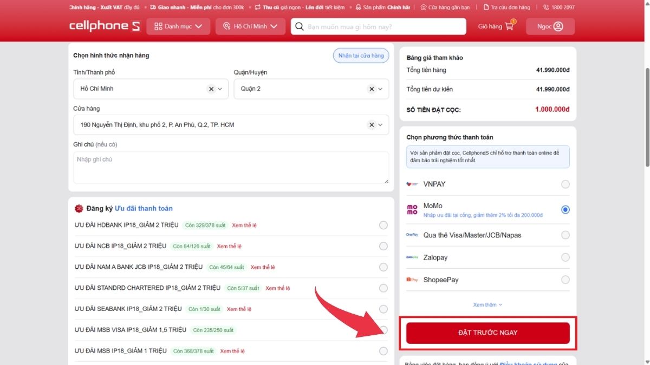Viewport: 650px width, 365px height.
Task: Expand Xem thêm payment methods
Action: pos(487,305)
